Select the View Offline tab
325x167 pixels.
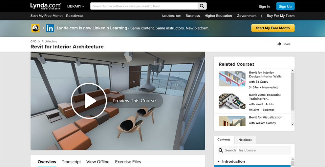pyautogui.click(x=98, y=162)
